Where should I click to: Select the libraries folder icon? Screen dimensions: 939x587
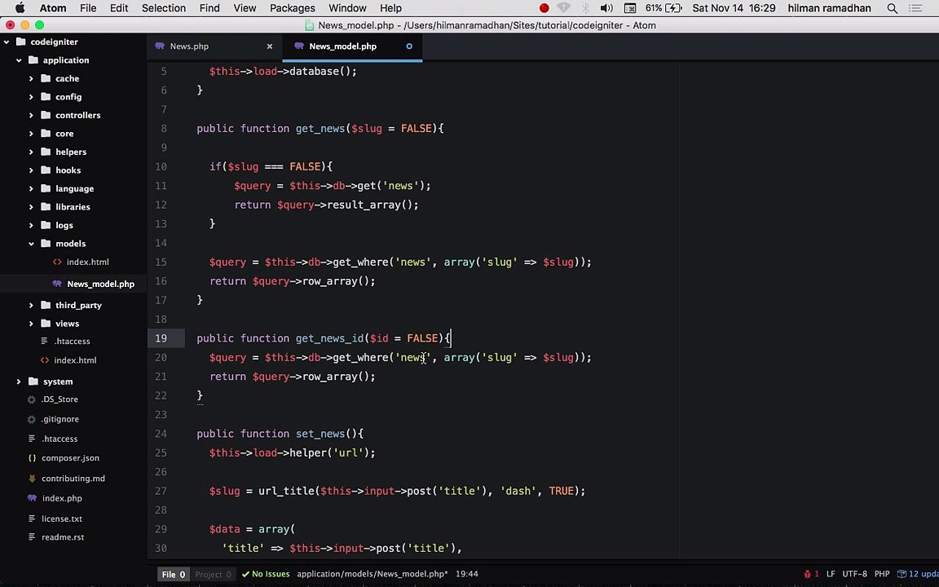click(46, 206)
